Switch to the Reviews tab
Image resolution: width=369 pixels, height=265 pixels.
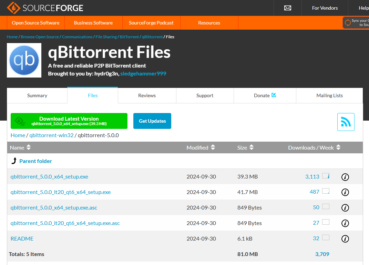click(x=147, y=95)
